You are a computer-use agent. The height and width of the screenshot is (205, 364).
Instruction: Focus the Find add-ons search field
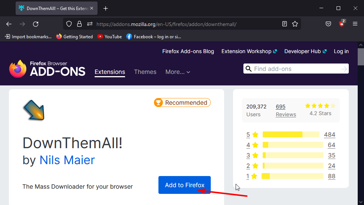click(x=296, y=69)
